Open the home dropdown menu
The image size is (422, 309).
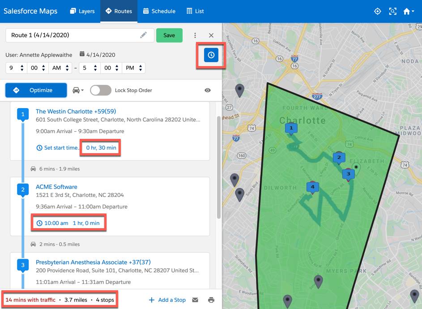tap(408, 11)
